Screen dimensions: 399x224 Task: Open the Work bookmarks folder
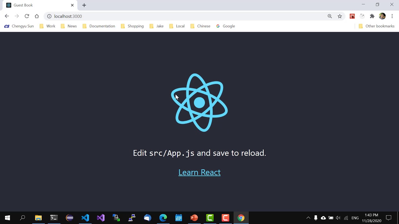coord(47,26)
